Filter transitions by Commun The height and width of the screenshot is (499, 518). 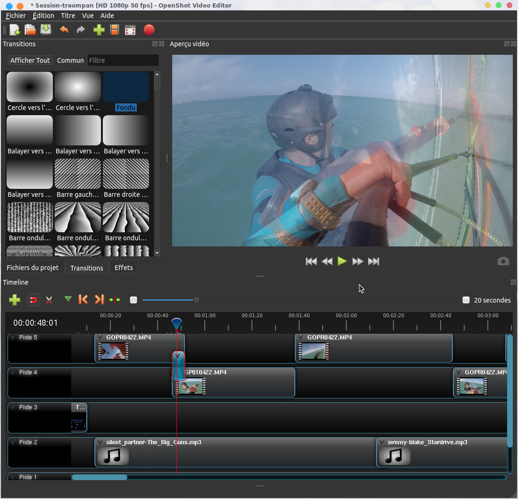point(70,60)
